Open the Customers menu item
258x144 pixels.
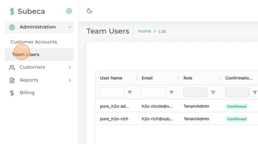pos(32,67)
